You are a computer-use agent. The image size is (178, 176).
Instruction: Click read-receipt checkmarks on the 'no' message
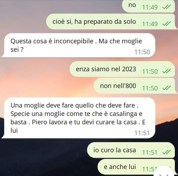coord(166,7)
